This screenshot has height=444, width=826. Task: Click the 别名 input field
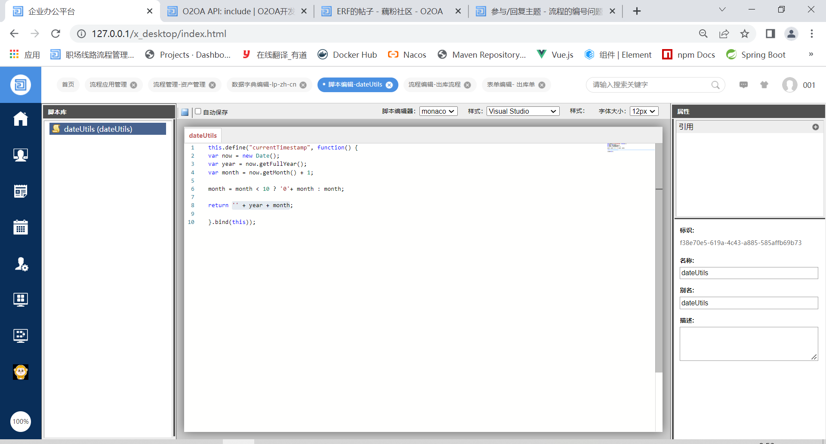[x=748, y=303]
